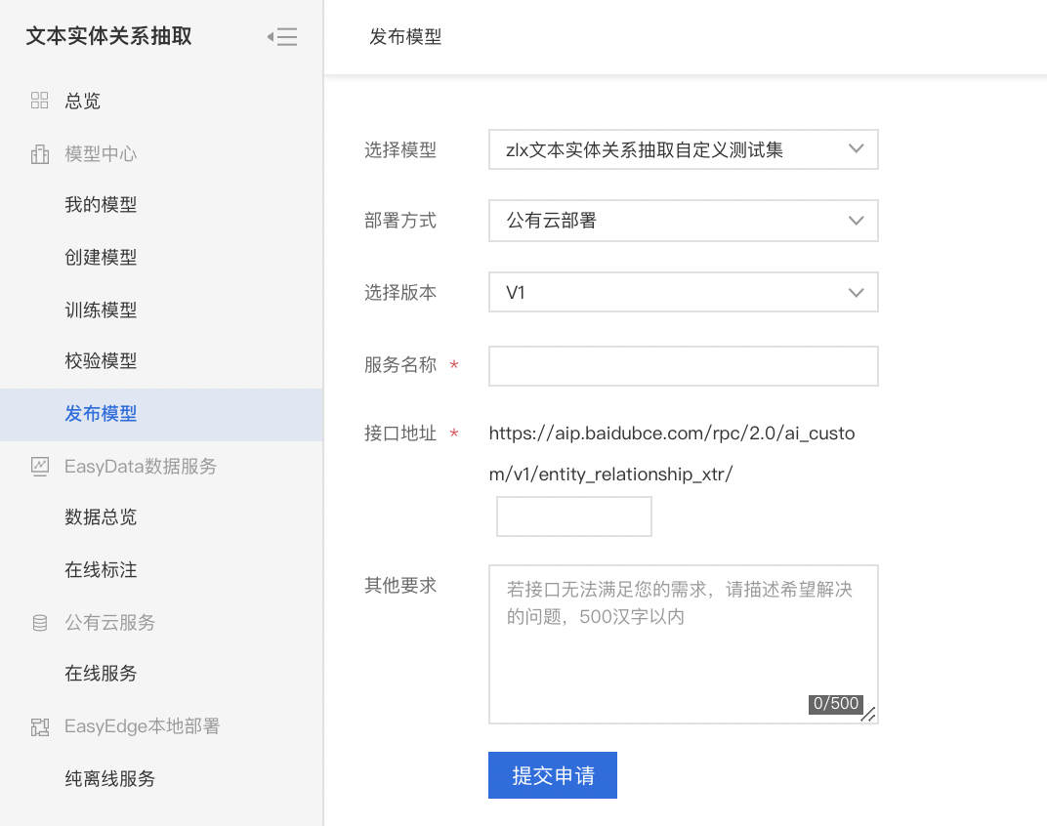Focus the 服务名称 input field
This screenshot has width=1047, height=826.
(x=683, y=366)
